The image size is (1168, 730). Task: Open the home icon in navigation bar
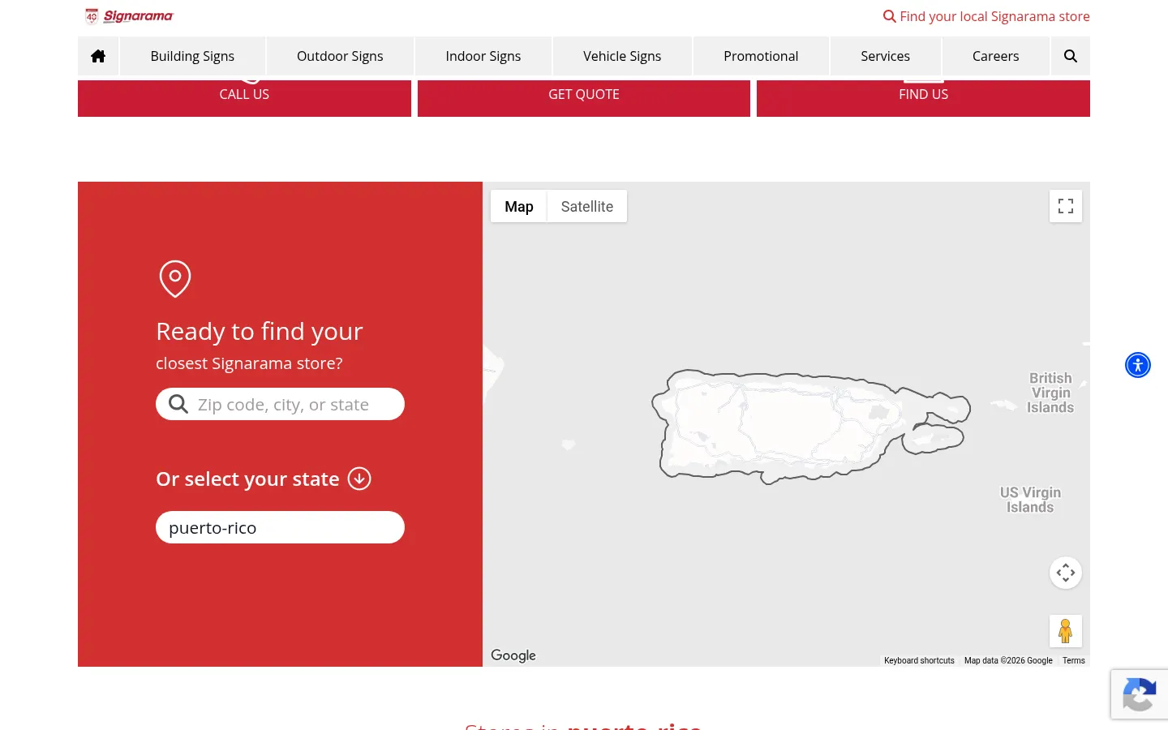pos(98,56)
